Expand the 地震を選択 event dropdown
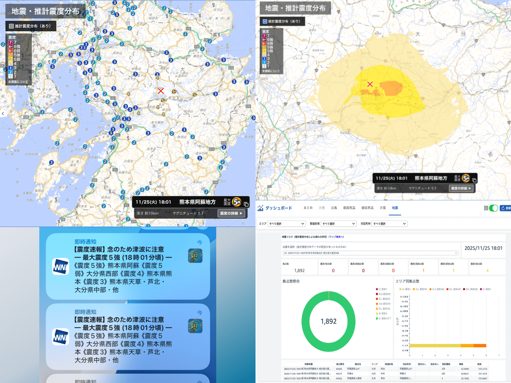 (x=367, y=253)
